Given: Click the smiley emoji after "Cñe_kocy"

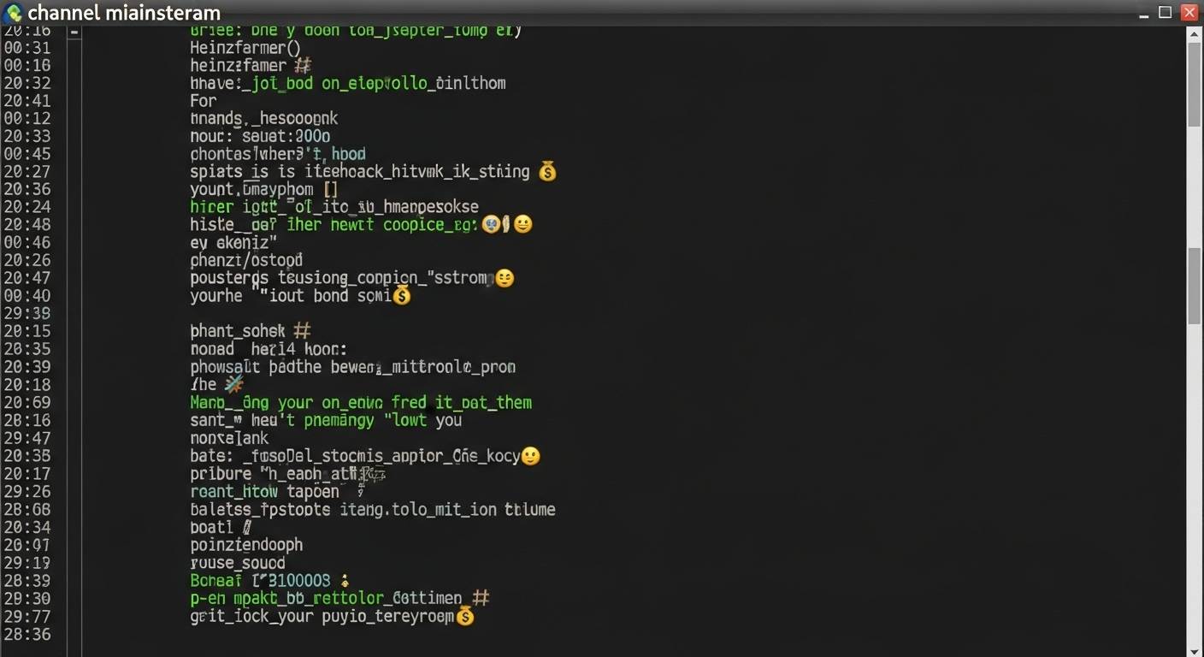Looking at the screenshot, I should tap(530, 456).
